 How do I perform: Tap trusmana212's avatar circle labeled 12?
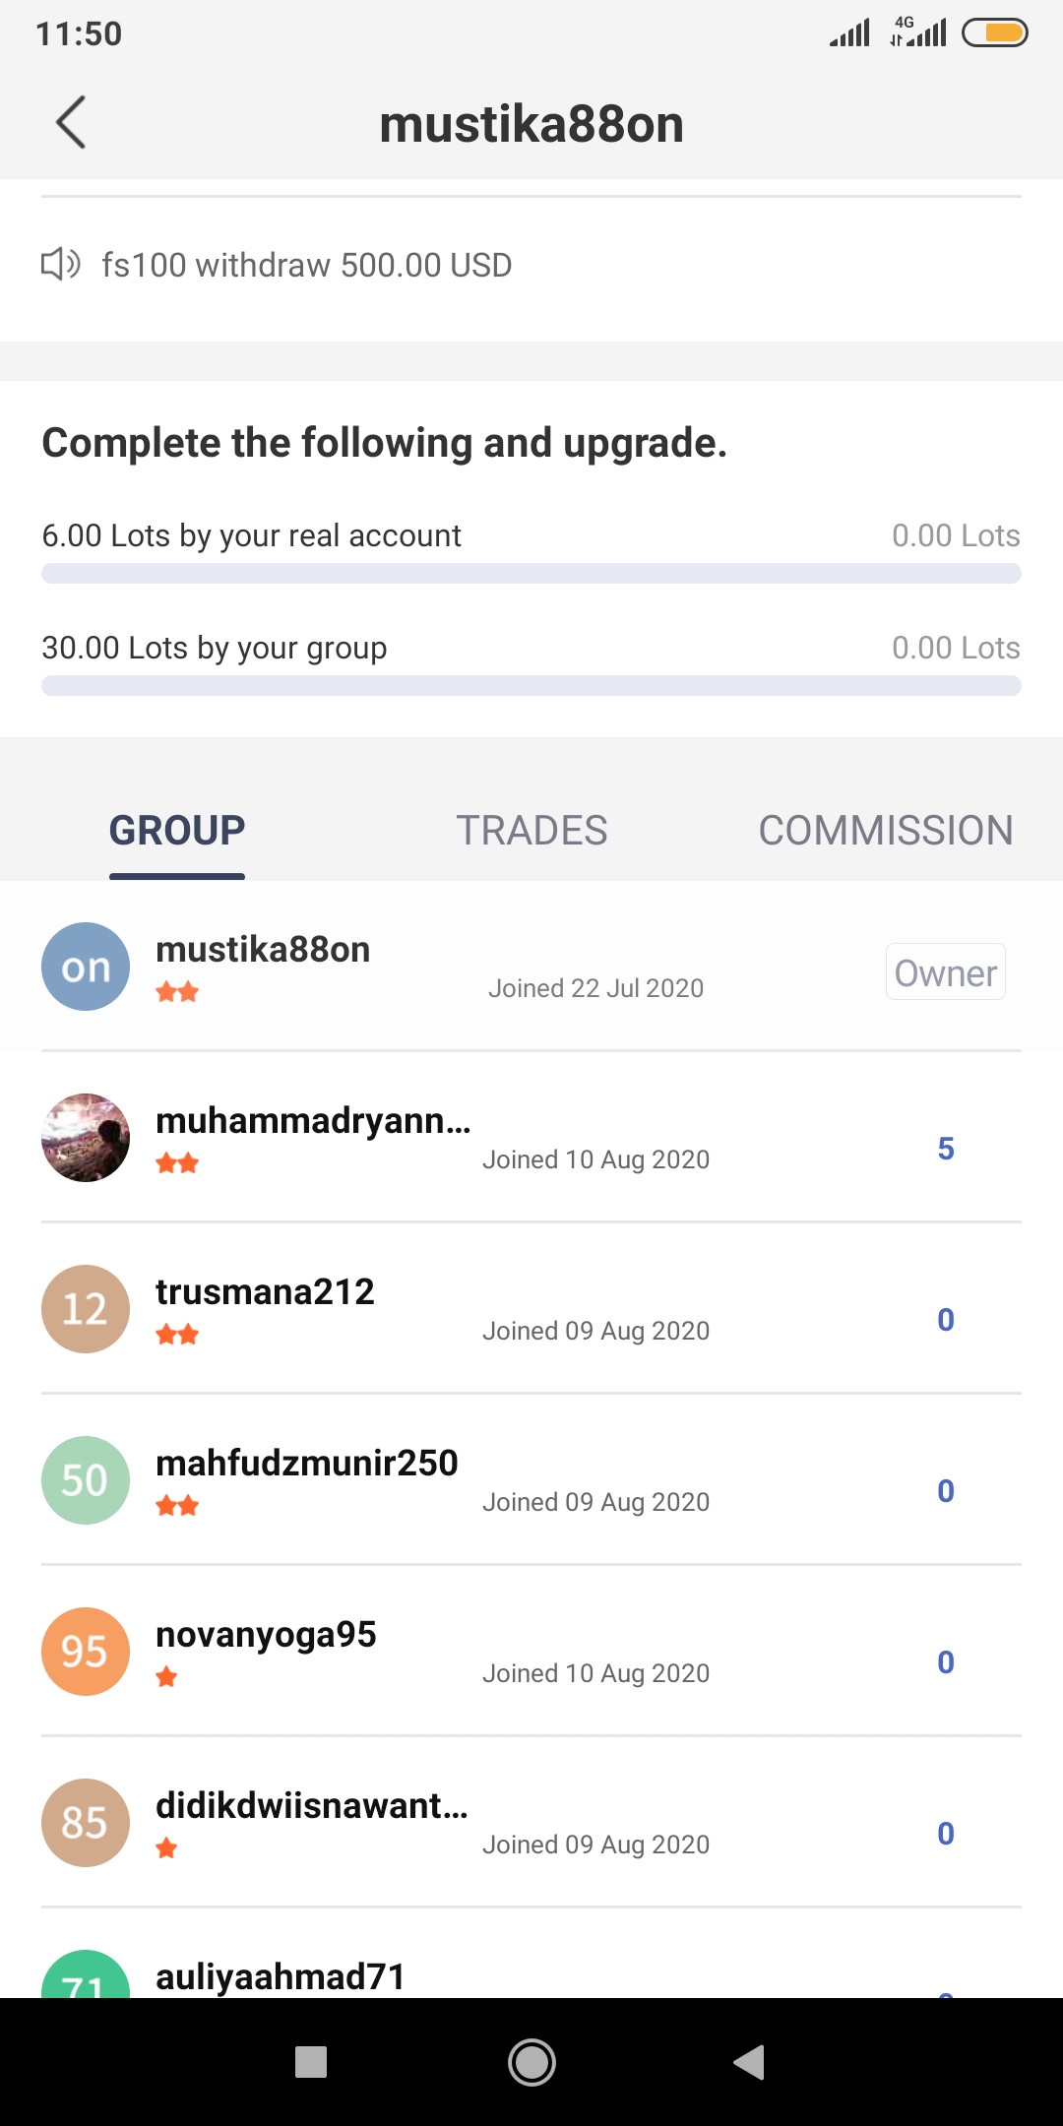(86, 1309)
